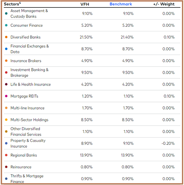Select the Mortgage REITs sector label
Screen dimensions: 184x185
tap(24, 96)
